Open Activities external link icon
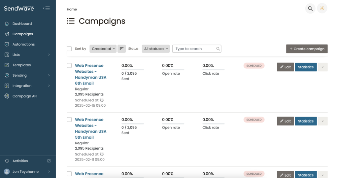Screen dimensions: 338x178 point(49,161)
